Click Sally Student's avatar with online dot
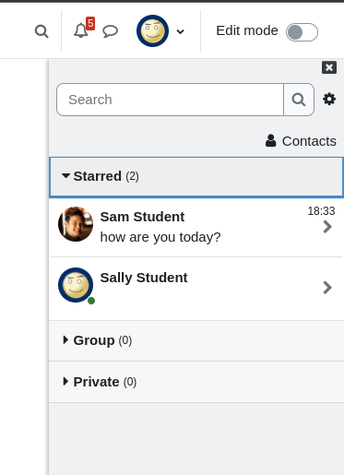The width and height of the screenshot is (344, 475). pos(76,285)
